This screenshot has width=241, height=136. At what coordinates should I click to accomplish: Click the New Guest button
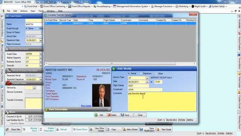pos(164,129)
